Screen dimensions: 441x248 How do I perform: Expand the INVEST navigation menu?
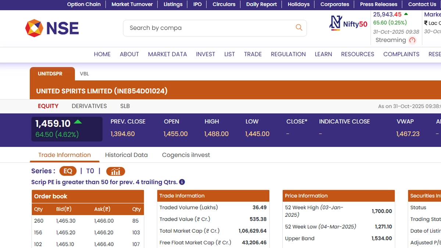point(205,54)
